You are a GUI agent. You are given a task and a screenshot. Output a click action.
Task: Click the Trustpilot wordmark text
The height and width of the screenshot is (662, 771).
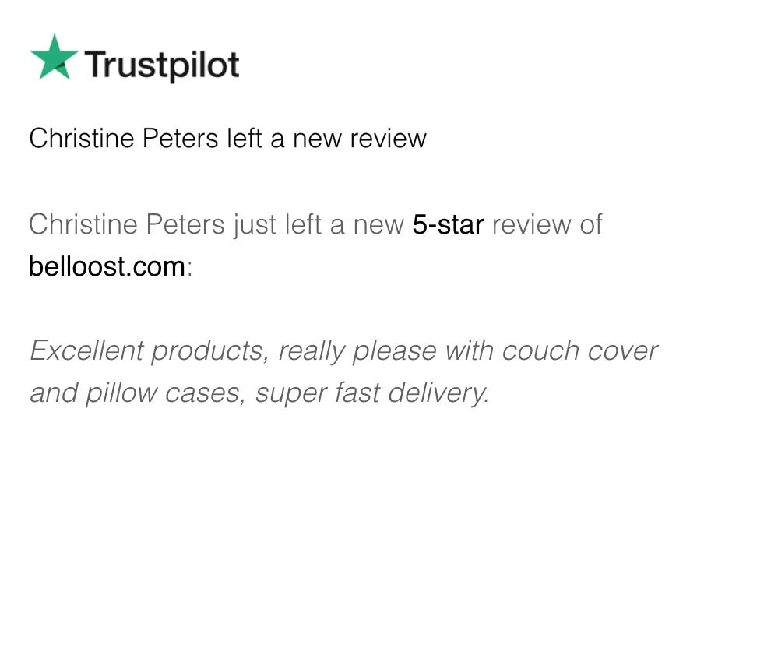pos(162,64)
